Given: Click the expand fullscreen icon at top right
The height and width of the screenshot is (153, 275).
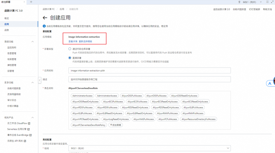Looking at the screenshot, I should click(272, 2).
